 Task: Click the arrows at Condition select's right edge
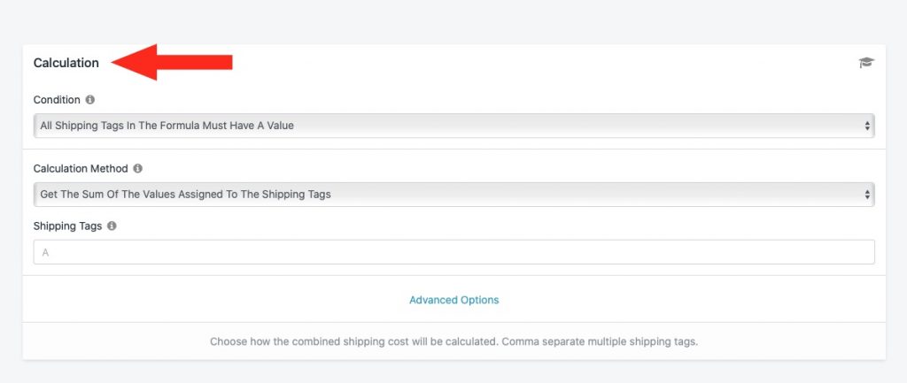tap(867, 126)
